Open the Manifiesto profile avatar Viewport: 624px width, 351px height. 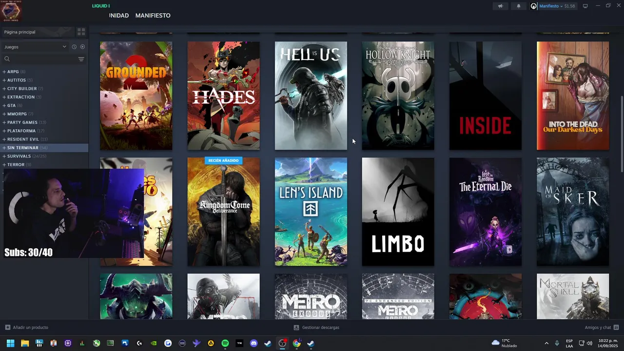534,6
